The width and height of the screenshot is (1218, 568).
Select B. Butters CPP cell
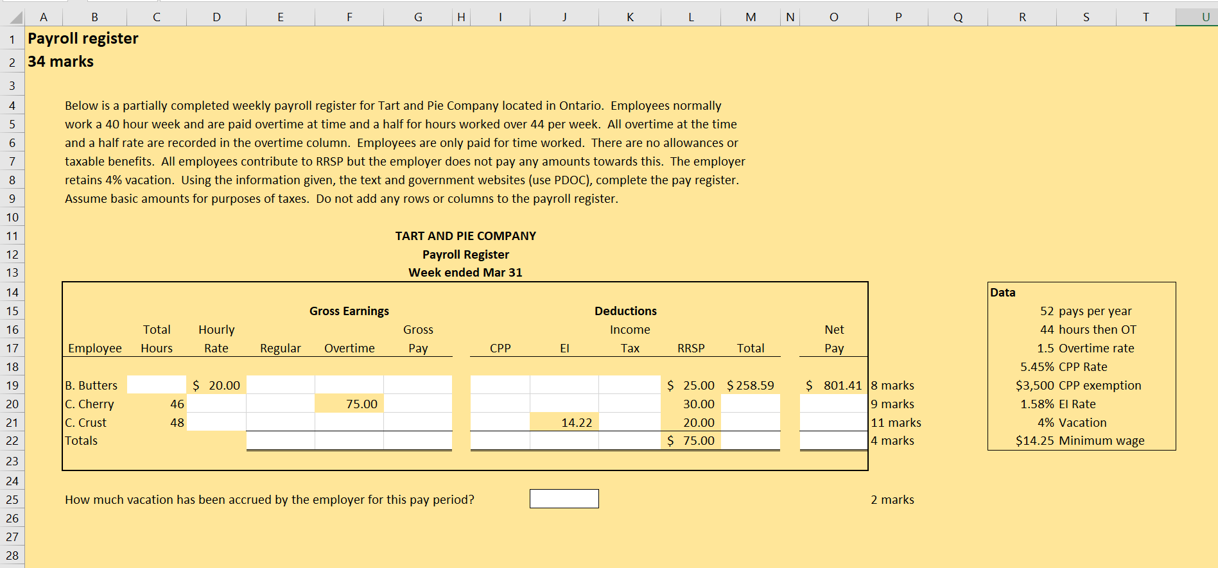(x=500, y=385)
